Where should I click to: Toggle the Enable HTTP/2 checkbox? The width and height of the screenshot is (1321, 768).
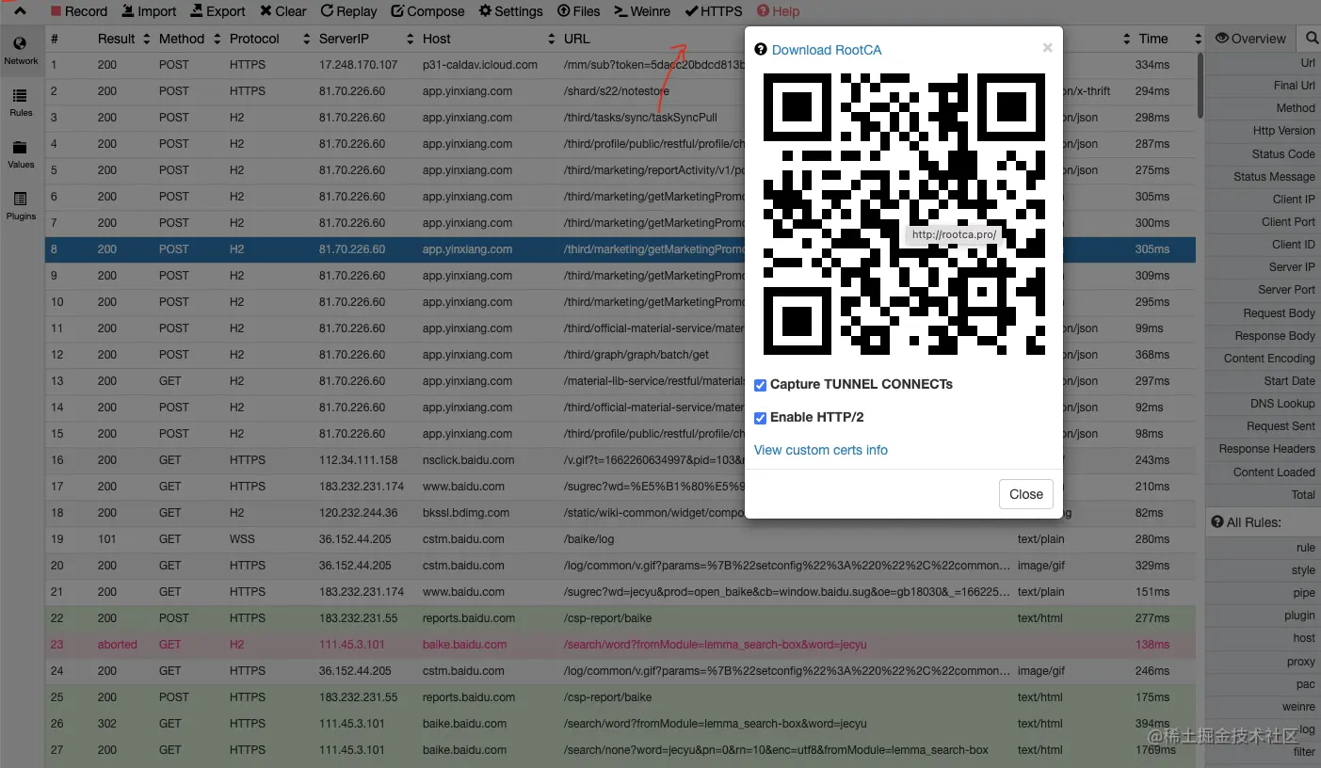(760, 418)
